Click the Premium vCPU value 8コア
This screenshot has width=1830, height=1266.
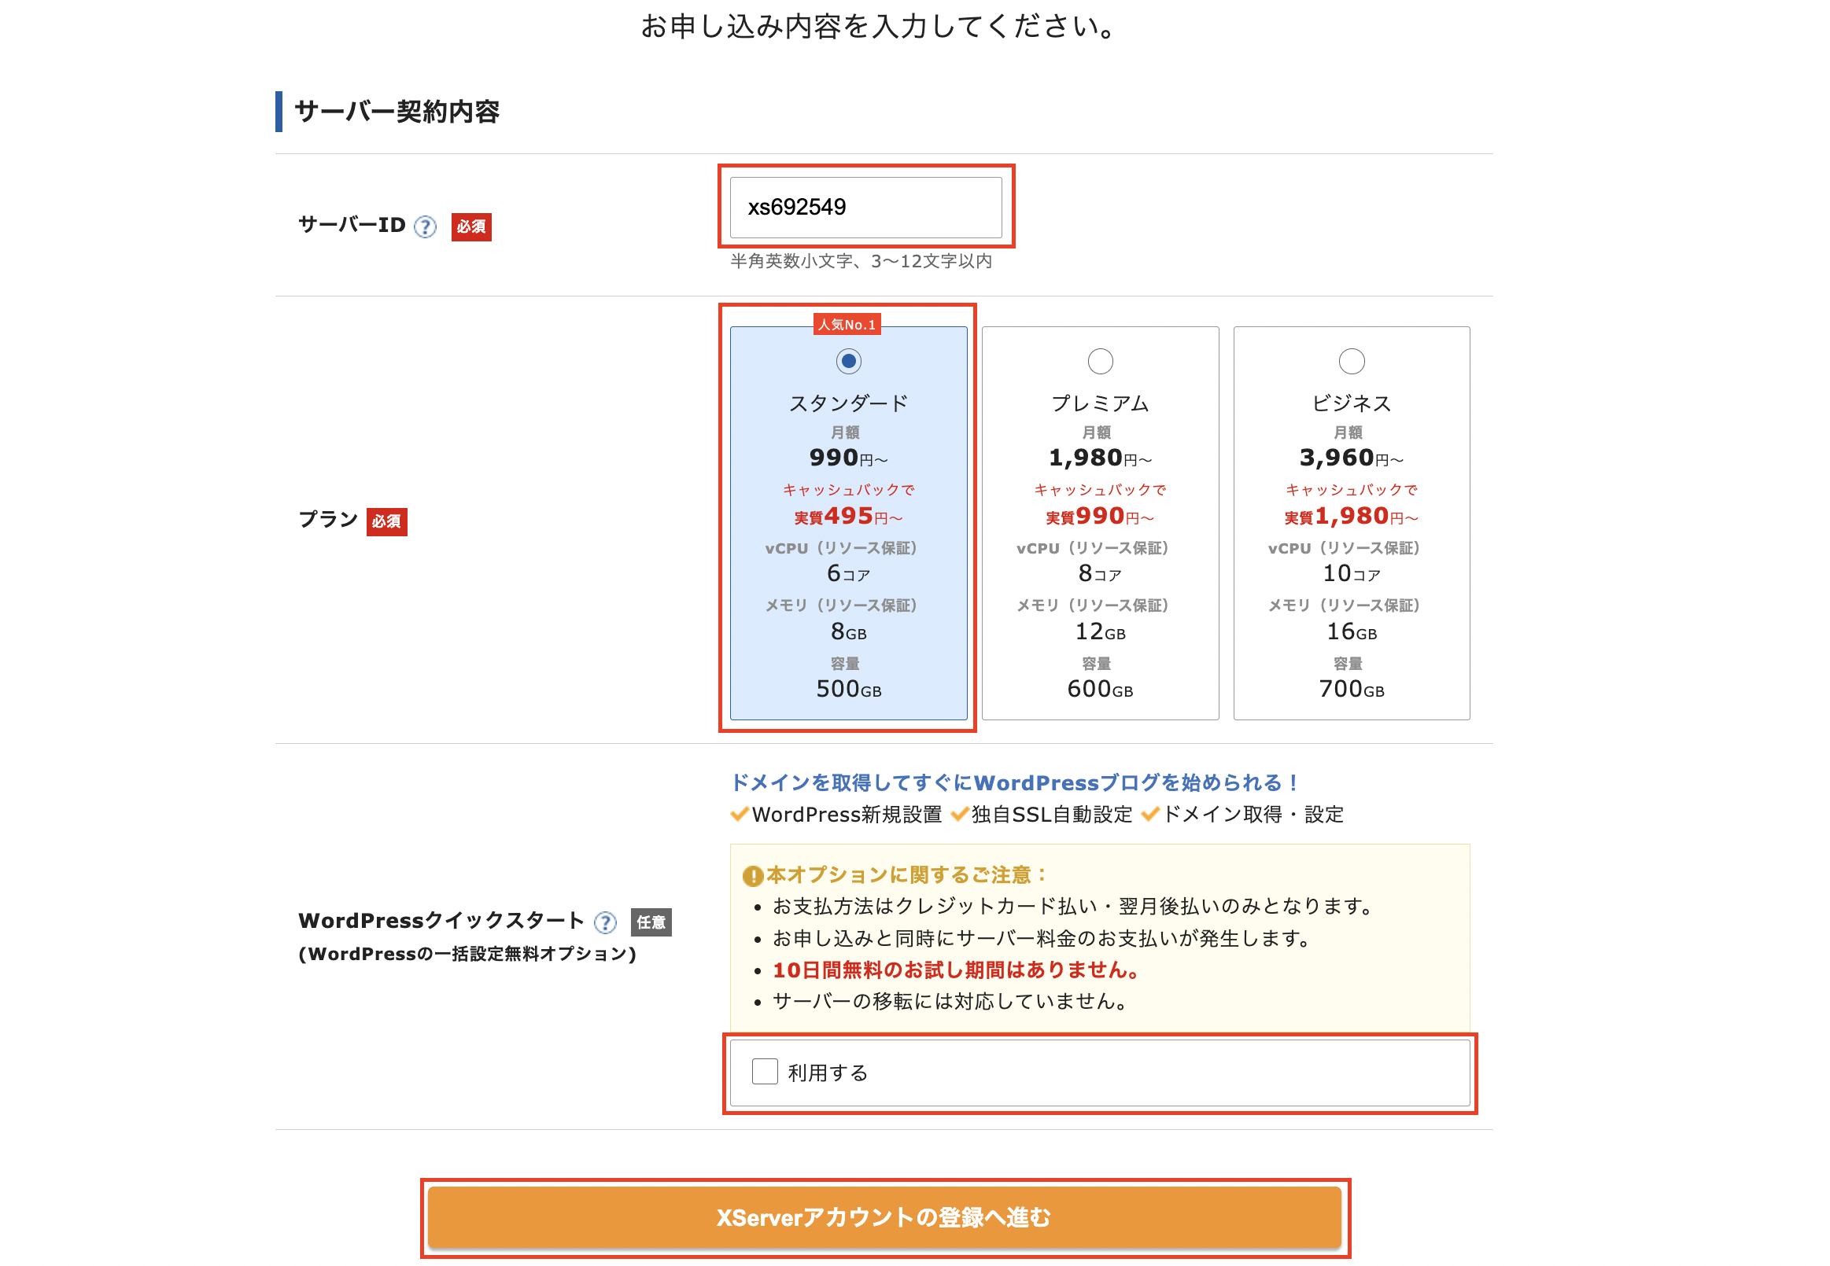tap(1100, 573)
